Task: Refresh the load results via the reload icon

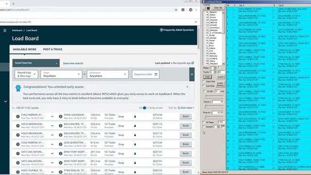Action: pyautogui.click(x=192, y=63)
